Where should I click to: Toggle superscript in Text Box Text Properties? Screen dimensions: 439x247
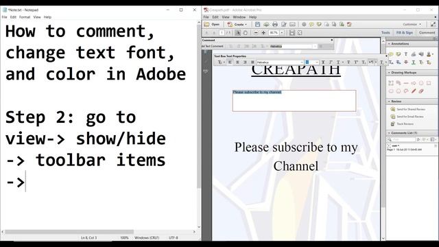coord(356,62)
